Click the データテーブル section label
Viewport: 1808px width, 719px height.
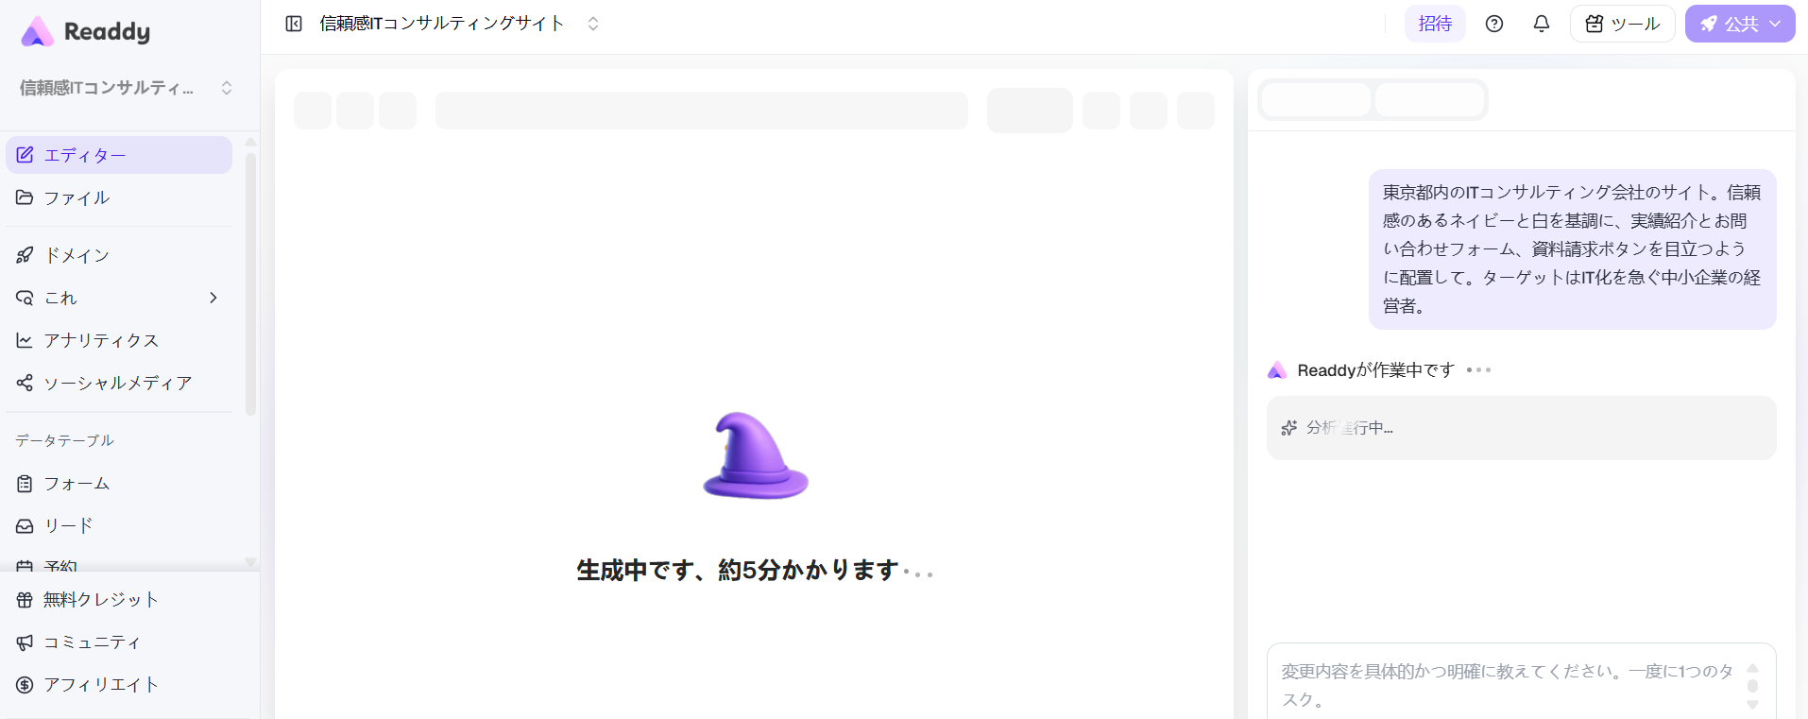pos(64,440)
